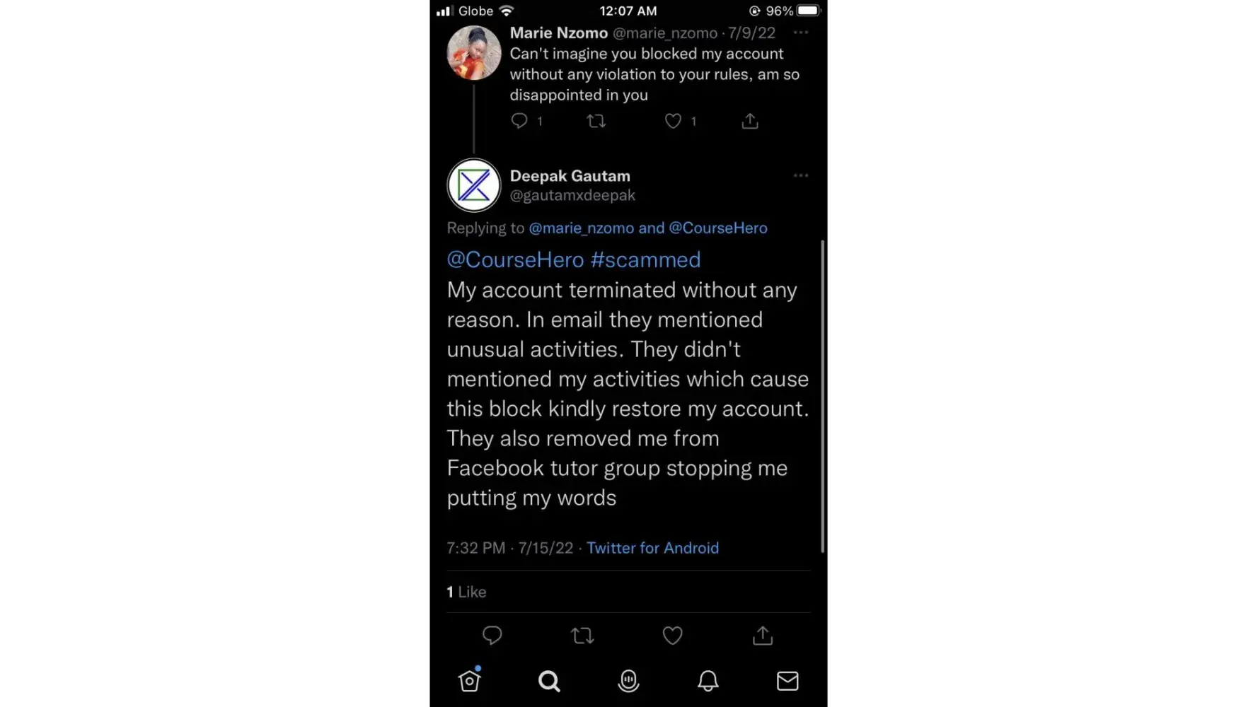1258x707 pixels.
Task: Open the Twitter for Android link
Action: 652,548
